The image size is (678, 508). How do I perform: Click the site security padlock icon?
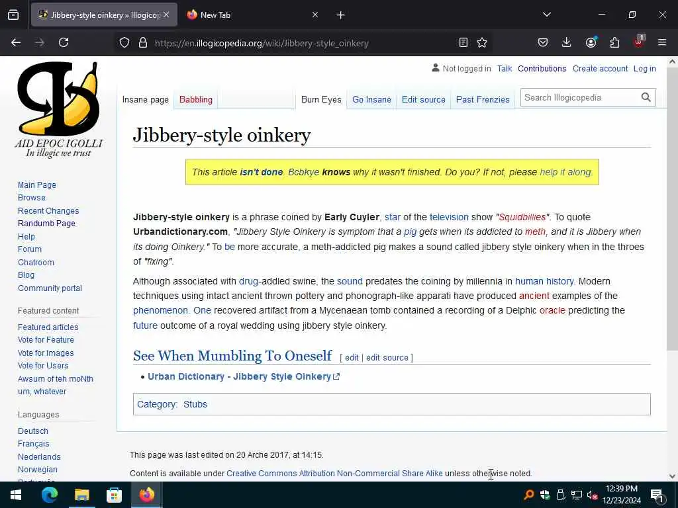tap(143, 43)
